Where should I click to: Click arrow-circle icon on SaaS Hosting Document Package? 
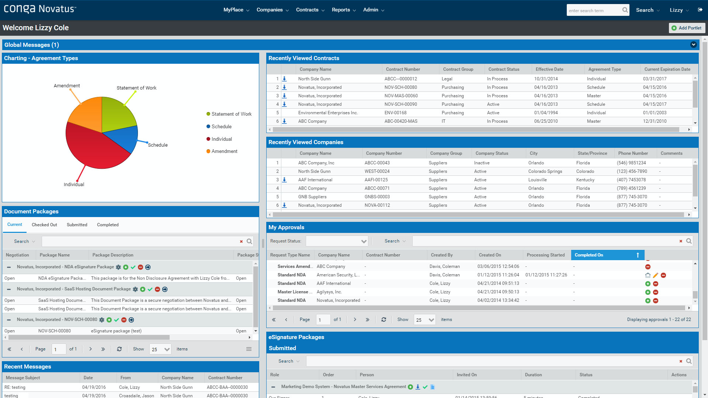pyautogui.click(x=165, y=289)
